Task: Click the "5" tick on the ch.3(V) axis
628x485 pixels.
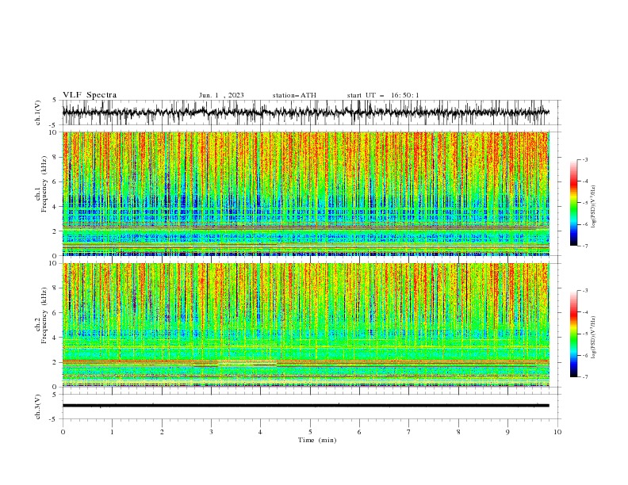Action: 56,395
